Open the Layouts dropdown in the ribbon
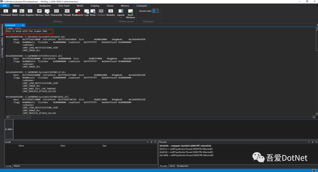This screenshot has height=172, width=318. coord(121,13)
